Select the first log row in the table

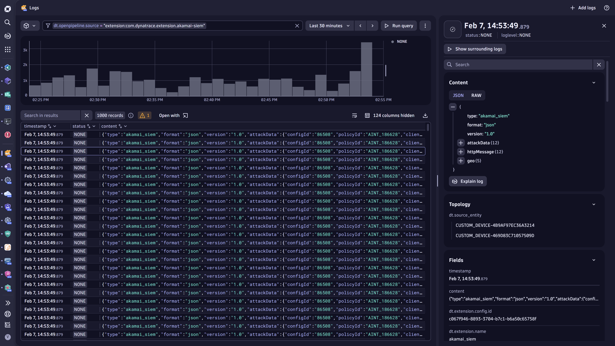[x=223, y=135]
